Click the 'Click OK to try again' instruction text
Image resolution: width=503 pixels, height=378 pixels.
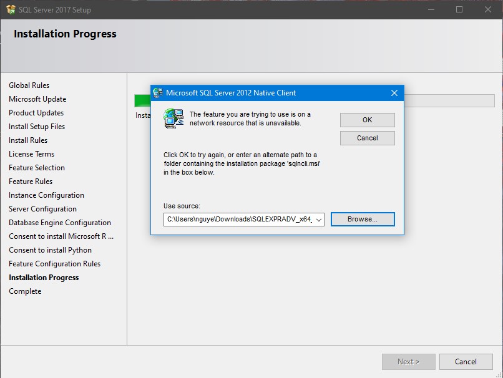242,163
